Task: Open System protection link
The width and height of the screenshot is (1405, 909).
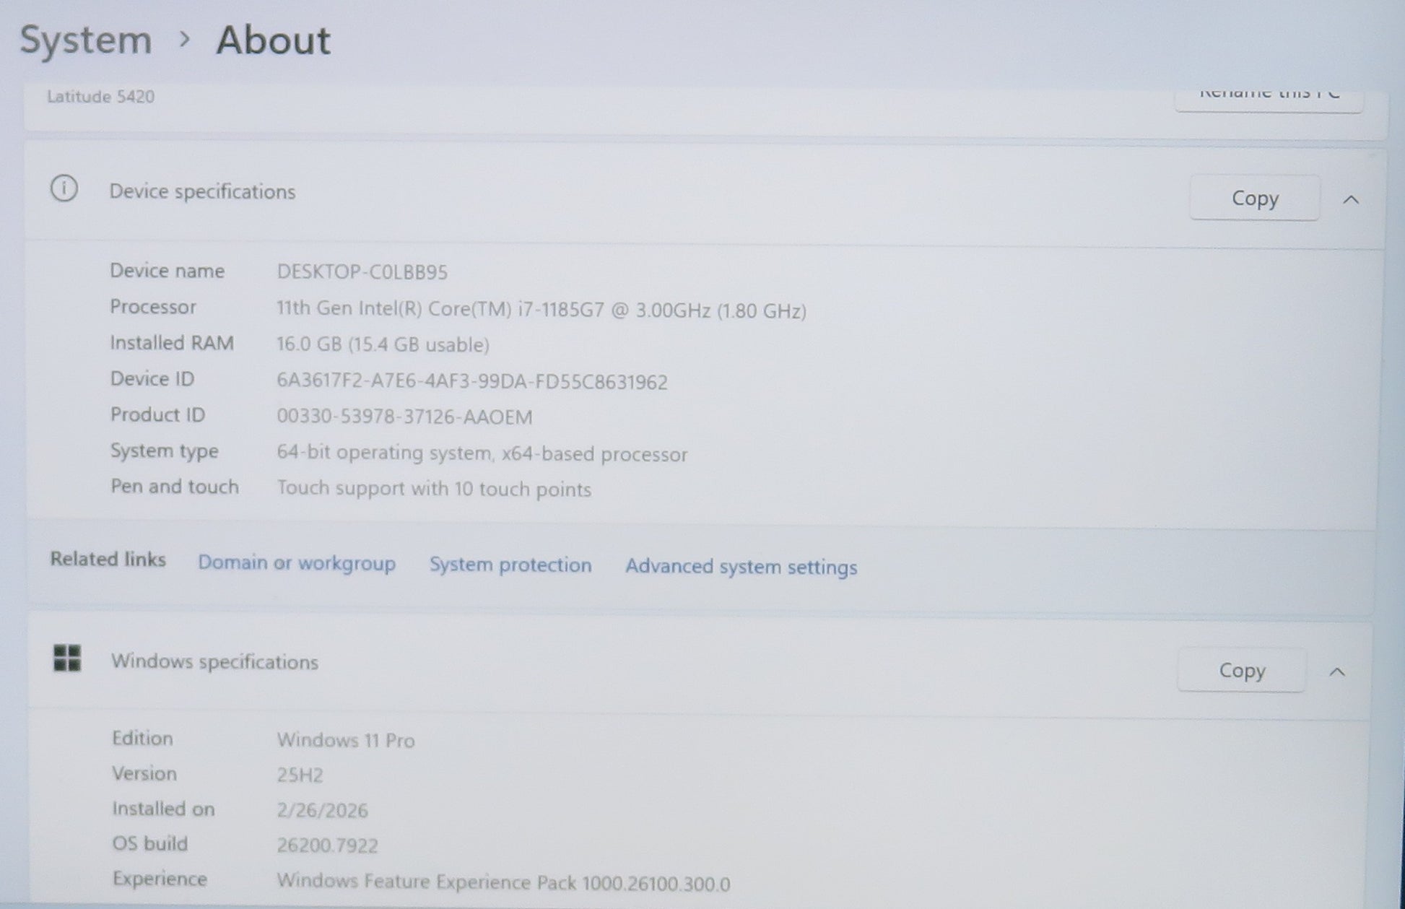Action: (510, 565)
